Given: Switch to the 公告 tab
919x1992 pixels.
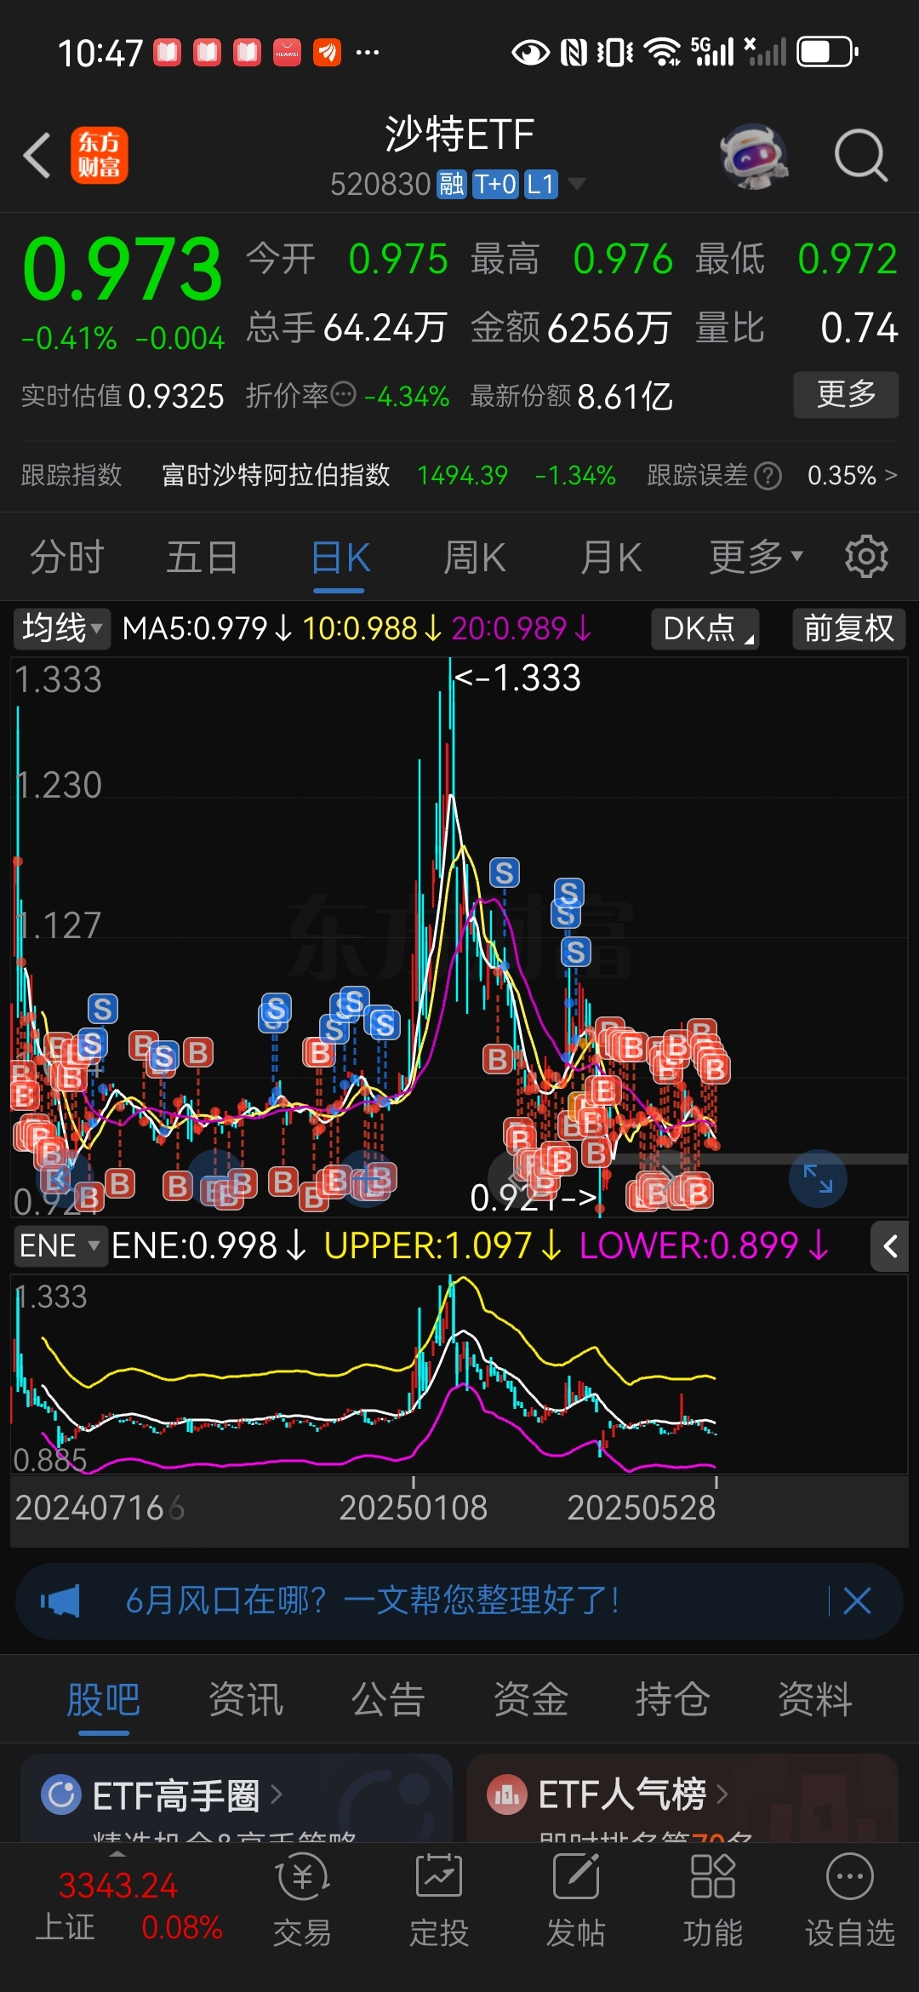Looking at the screenshot, I should [x=388, y=1700].
